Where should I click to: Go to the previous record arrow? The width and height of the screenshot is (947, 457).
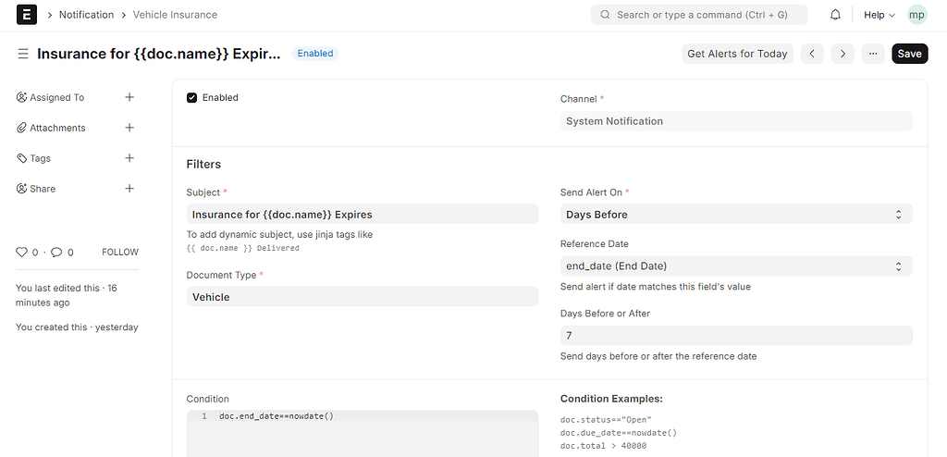812,54
